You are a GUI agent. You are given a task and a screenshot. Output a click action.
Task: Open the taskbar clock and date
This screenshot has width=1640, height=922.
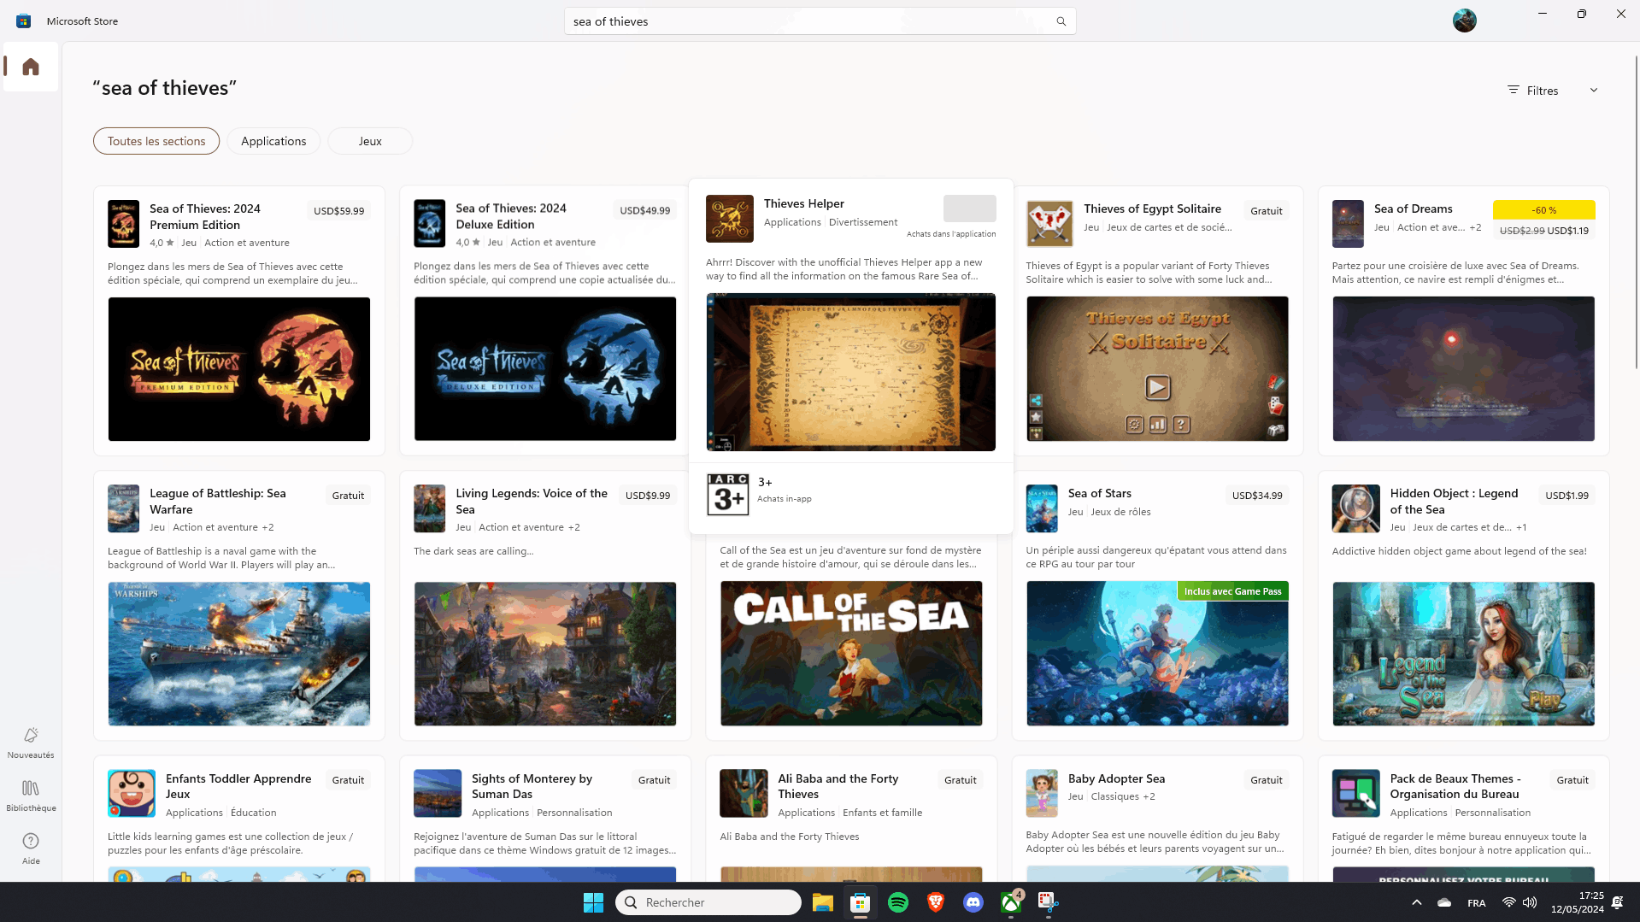1577,902
